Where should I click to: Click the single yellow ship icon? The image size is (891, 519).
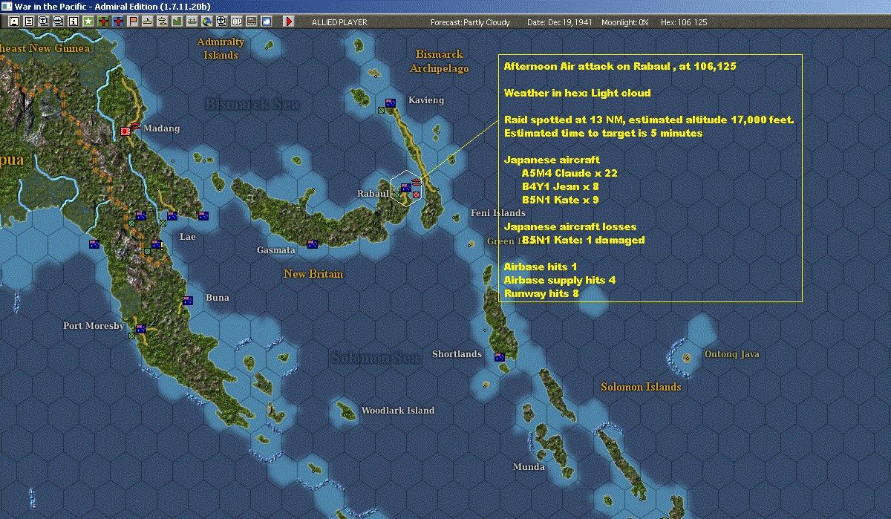pyautogui.click(x=148, y=22)
